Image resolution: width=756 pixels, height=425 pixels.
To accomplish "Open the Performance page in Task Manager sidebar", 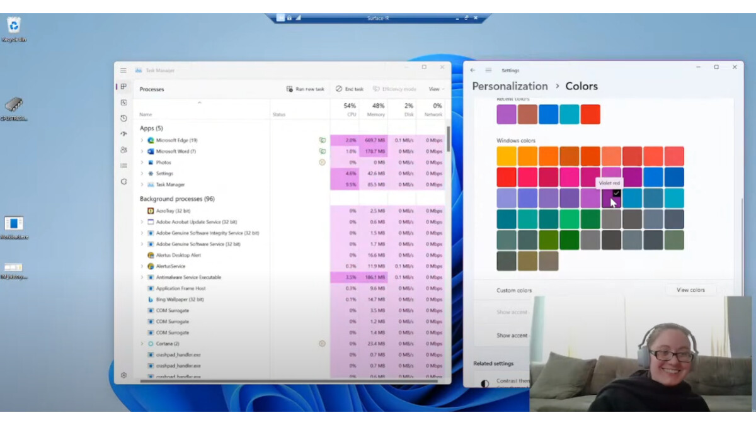I will [123, 103].
